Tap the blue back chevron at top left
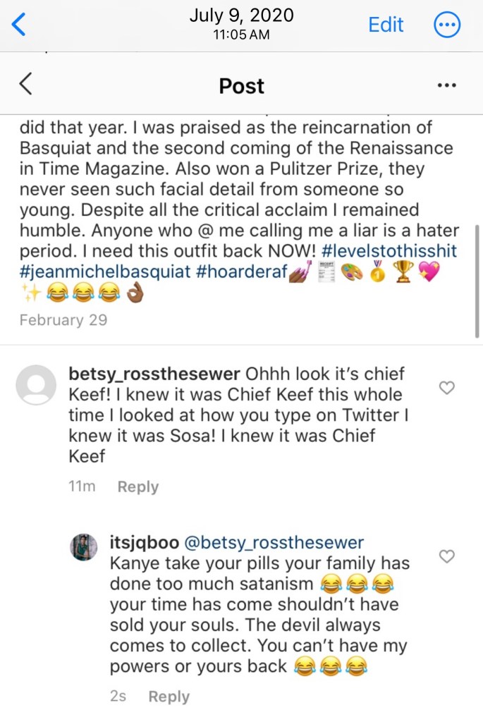This screenshot has height=722, width=483. coord(19,25)
